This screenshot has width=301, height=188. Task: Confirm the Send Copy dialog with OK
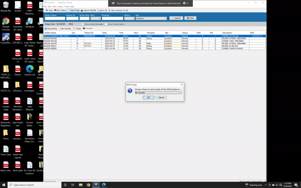pos(148,97)
